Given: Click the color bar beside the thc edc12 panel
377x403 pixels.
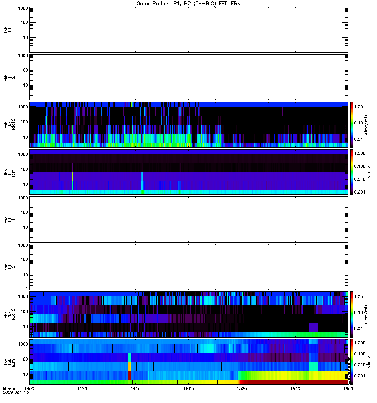Looking at the screenshot, I should pos(352,314).
